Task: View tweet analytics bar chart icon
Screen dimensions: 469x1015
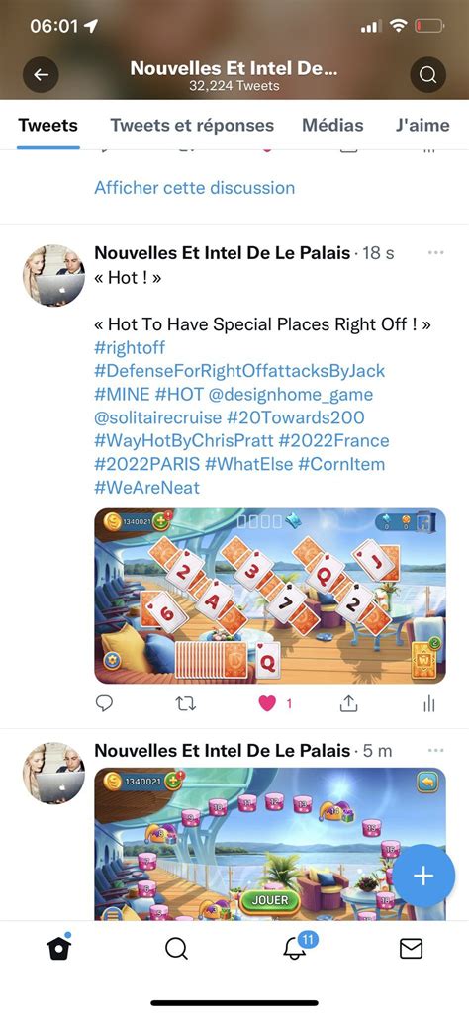Action: click(x=428, y=703)
